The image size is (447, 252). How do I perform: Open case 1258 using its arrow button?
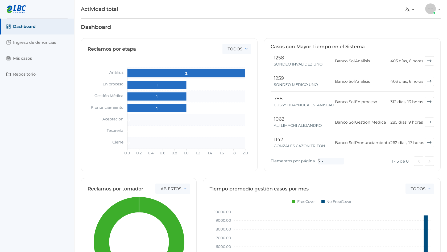429,61
